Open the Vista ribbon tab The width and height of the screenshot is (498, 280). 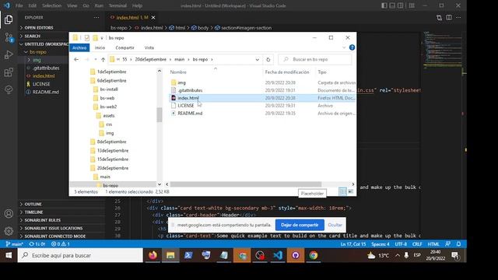click(x=149, y=47)
